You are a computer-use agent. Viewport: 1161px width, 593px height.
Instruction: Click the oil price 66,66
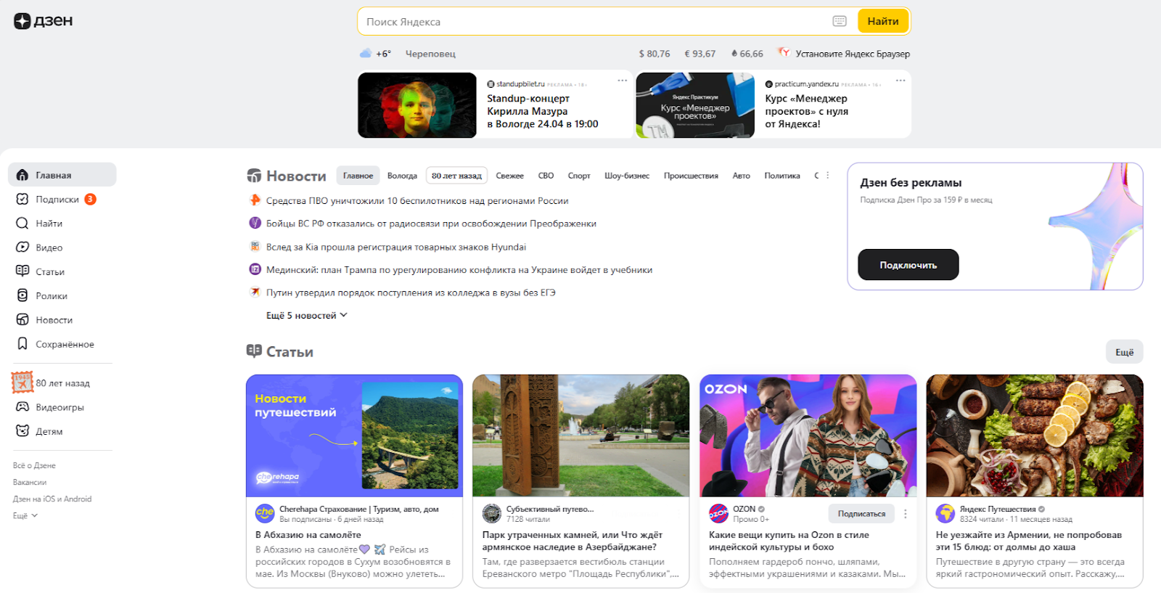747,54
